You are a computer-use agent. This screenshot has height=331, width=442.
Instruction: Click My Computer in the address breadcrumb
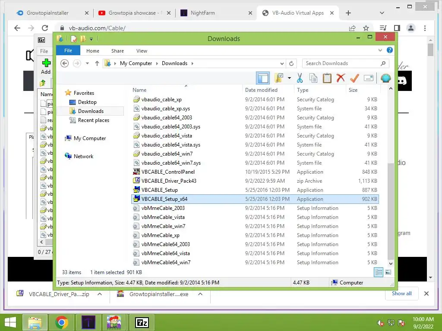136,63
